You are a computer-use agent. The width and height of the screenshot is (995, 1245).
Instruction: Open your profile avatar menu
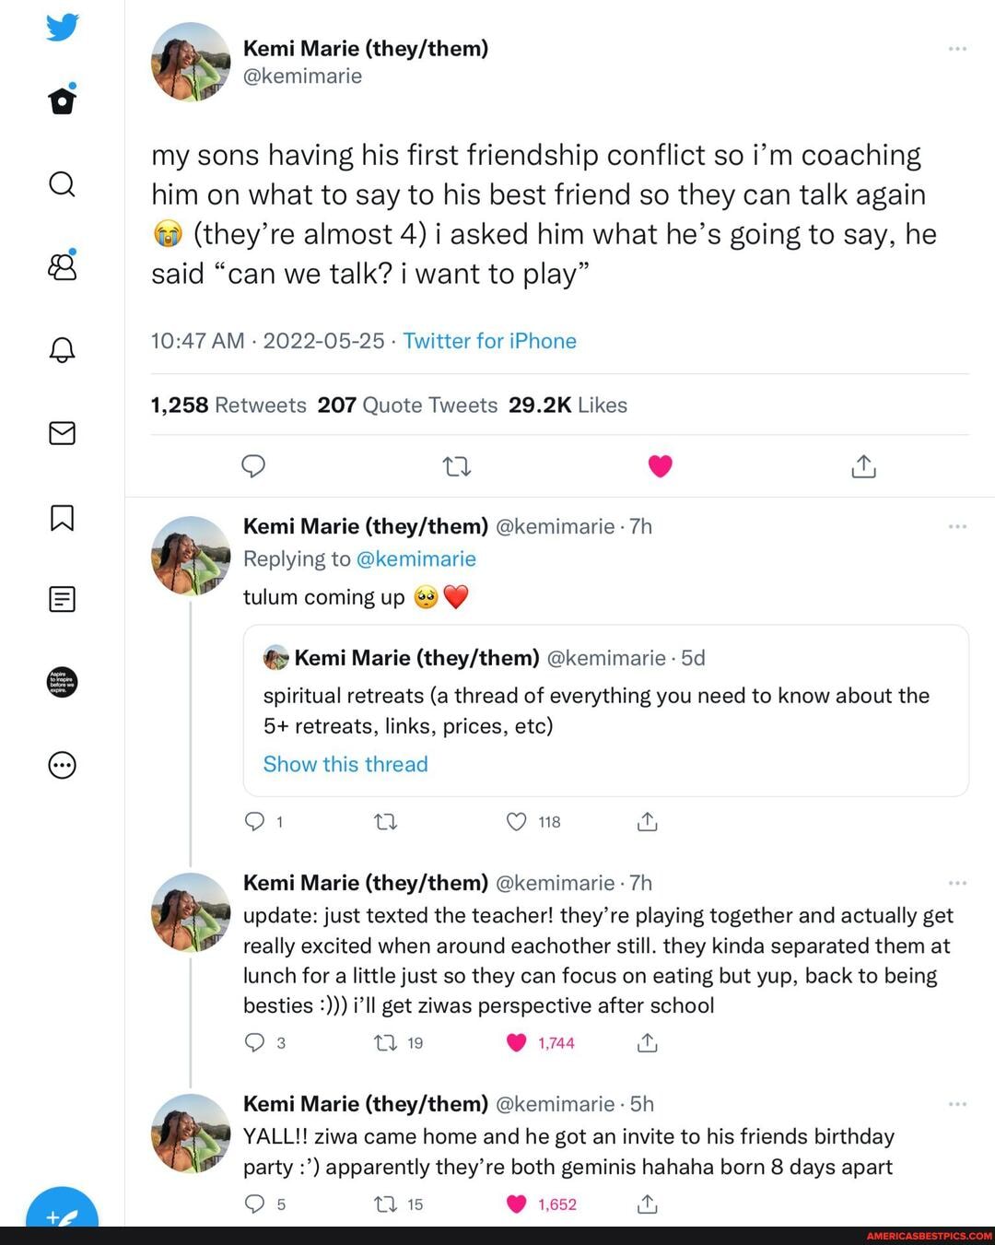62,682
